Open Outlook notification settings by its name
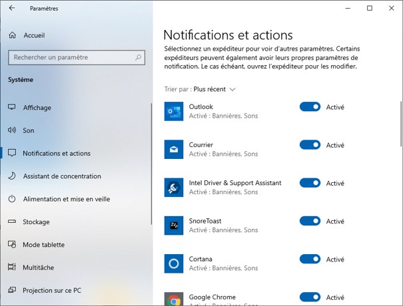 pos(201,107)
